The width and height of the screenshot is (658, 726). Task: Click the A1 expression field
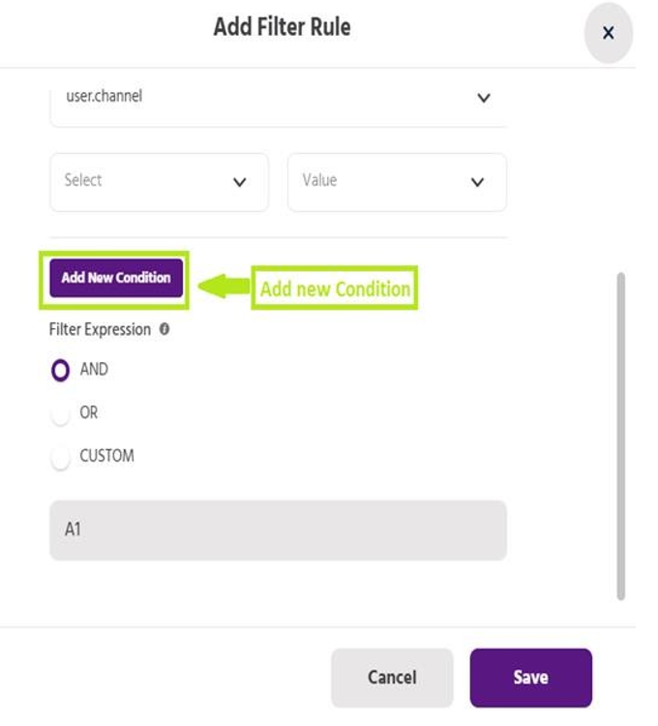pos(278,529)
